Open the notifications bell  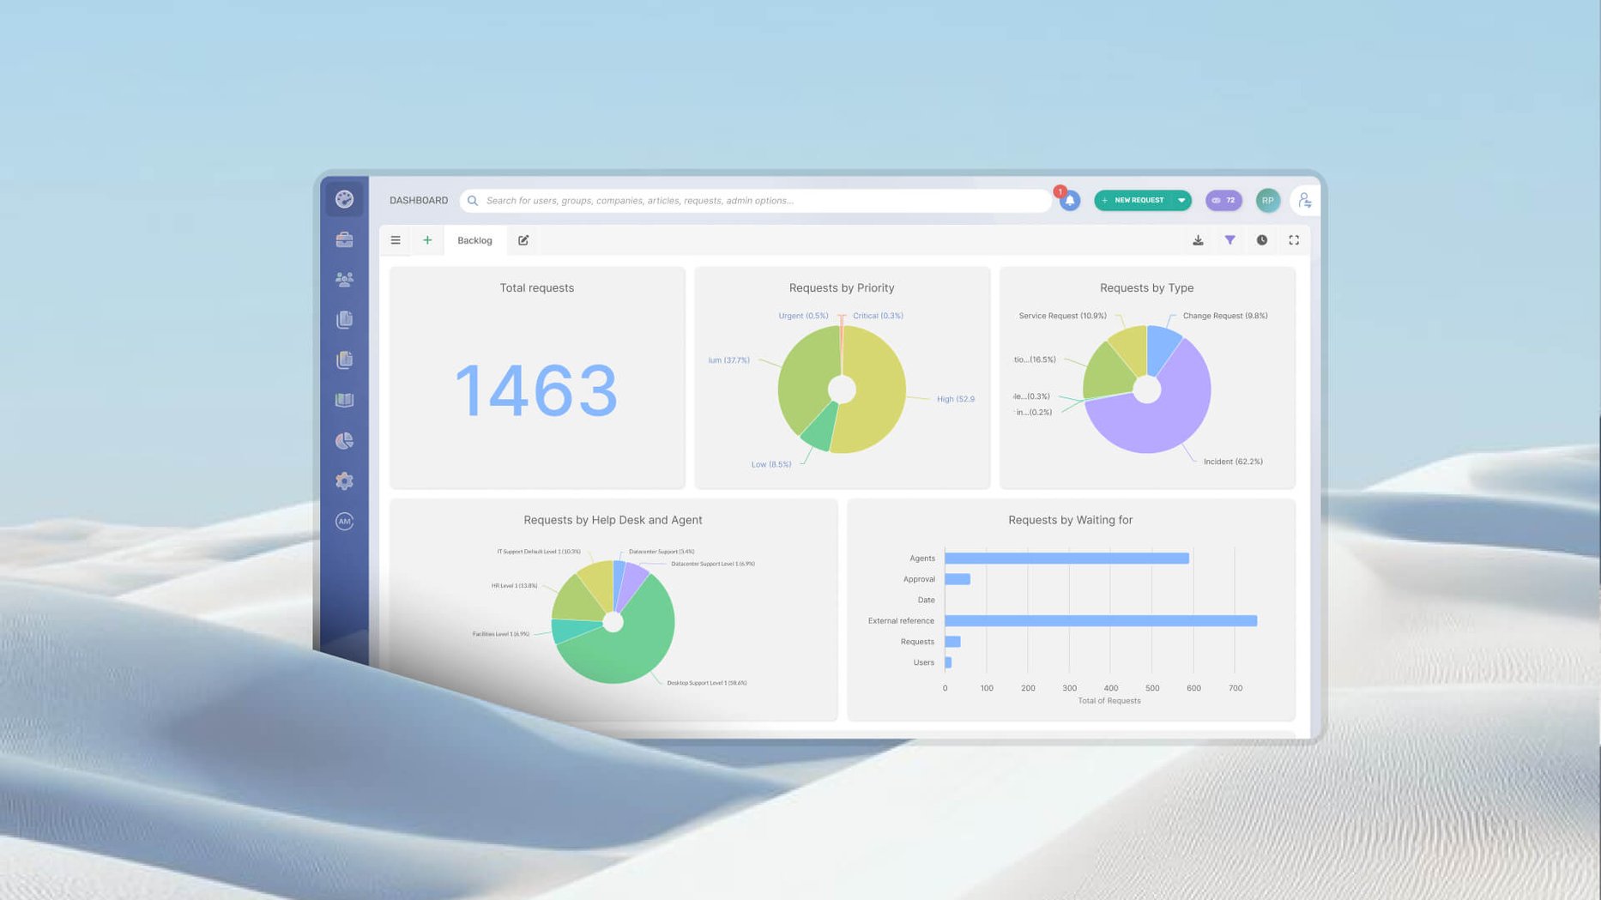[1069, 201]
